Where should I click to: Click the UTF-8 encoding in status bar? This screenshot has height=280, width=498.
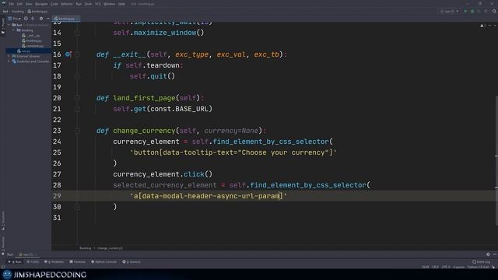pos(446,268)
